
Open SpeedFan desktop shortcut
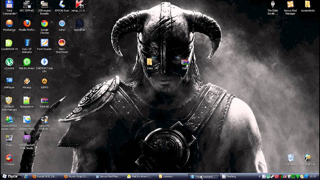[79, 25]
